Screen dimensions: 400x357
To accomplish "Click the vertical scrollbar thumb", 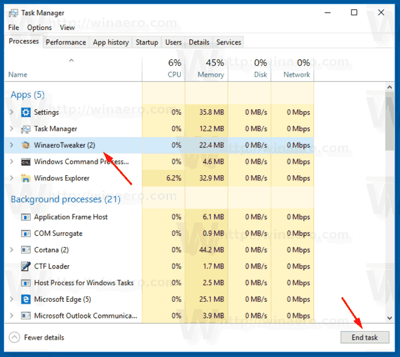I will 390,120.
